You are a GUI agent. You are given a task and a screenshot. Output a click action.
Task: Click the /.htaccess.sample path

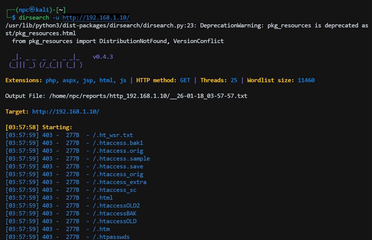[121, 159]
